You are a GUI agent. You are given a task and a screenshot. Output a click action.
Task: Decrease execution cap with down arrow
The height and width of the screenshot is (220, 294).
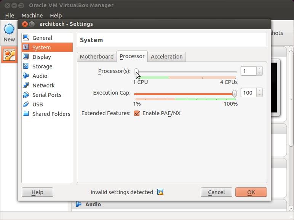tap(259, 95)
